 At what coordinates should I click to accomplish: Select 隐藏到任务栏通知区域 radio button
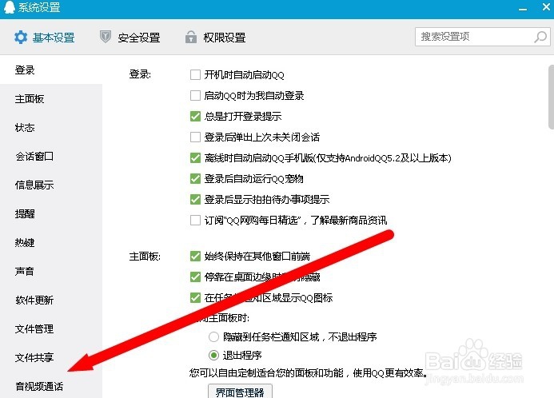(213, 337)
